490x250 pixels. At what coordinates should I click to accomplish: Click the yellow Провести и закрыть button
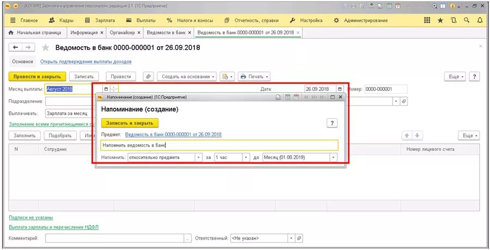point(37,77)
